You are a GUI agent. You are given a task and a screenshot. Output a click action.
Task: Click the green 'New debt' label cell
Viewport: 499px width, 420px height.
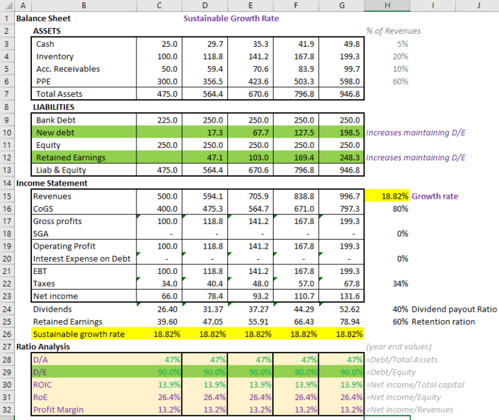[84, 132]
